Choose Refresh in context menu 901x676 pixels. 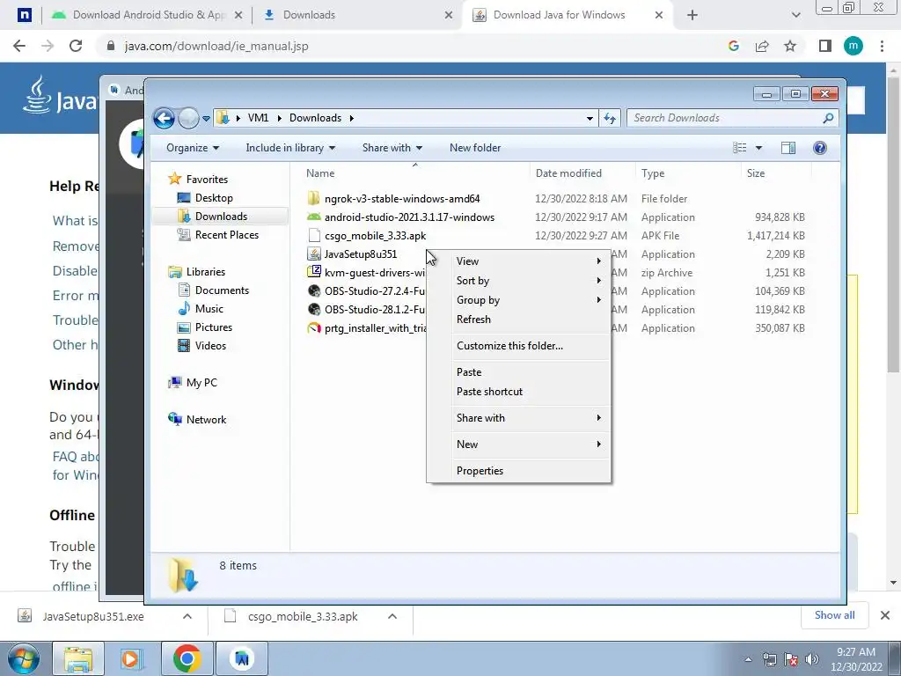tap(518, 320)
